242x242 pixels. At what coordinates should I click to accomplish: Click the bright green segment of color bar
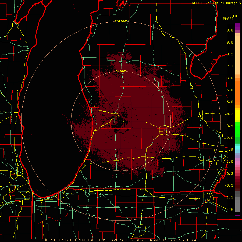point(237,130)
